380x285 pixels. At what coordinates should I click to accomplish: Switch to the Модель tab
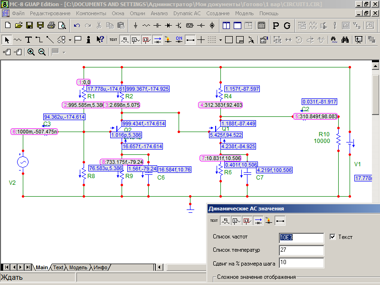pyautogui.click(x=78, y=267)
